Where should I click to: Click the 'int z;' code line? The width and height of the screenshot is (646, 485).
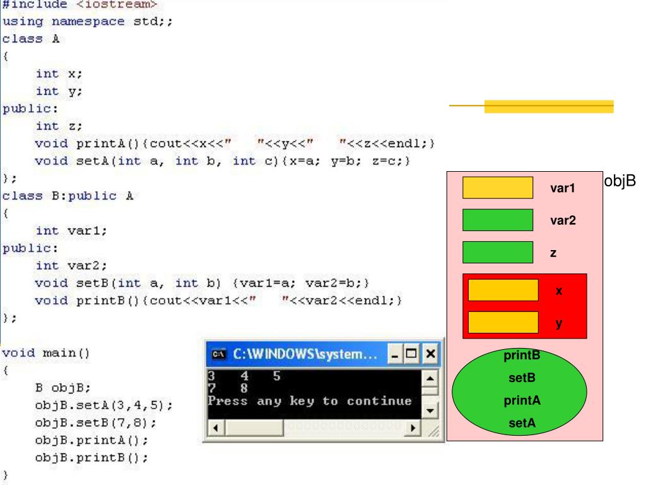point(59,126)
